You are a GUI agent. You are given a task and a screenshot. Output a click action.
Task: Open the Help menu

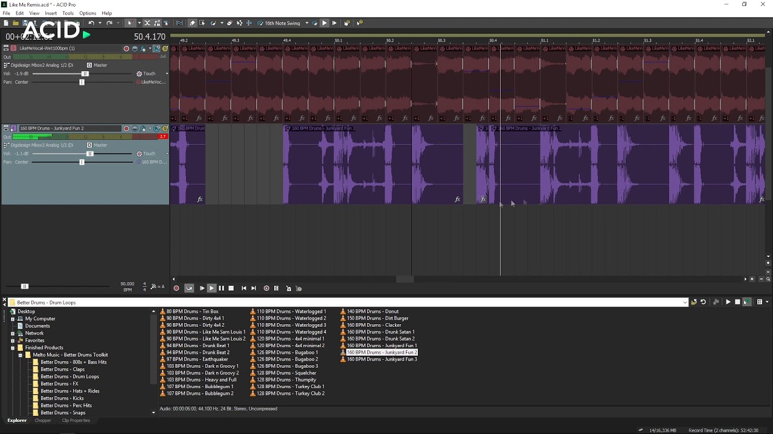107,13
